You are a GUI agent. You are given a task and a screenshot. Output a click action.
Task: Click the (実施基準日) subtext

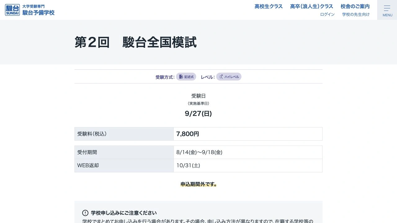198,103
